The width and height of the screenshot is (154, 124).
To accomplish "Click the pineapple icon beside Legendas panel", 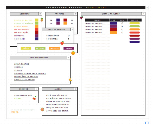I will (x=42, y=20).
